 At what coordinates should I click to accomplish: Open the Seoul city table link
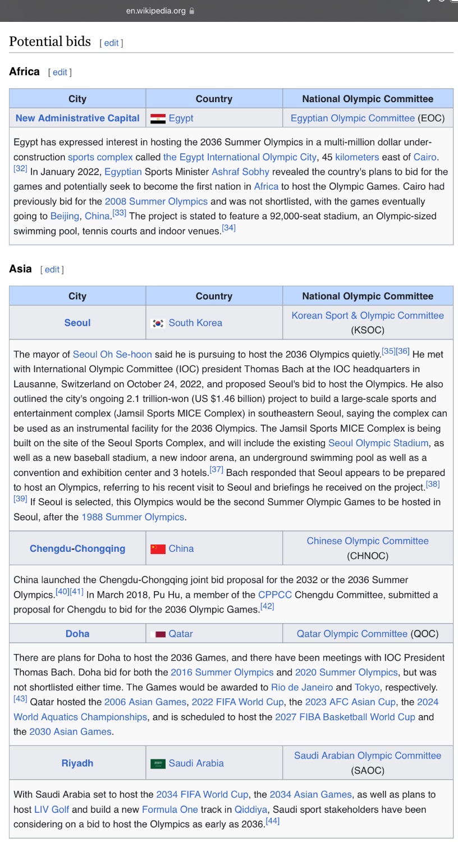tap(77, 323)
